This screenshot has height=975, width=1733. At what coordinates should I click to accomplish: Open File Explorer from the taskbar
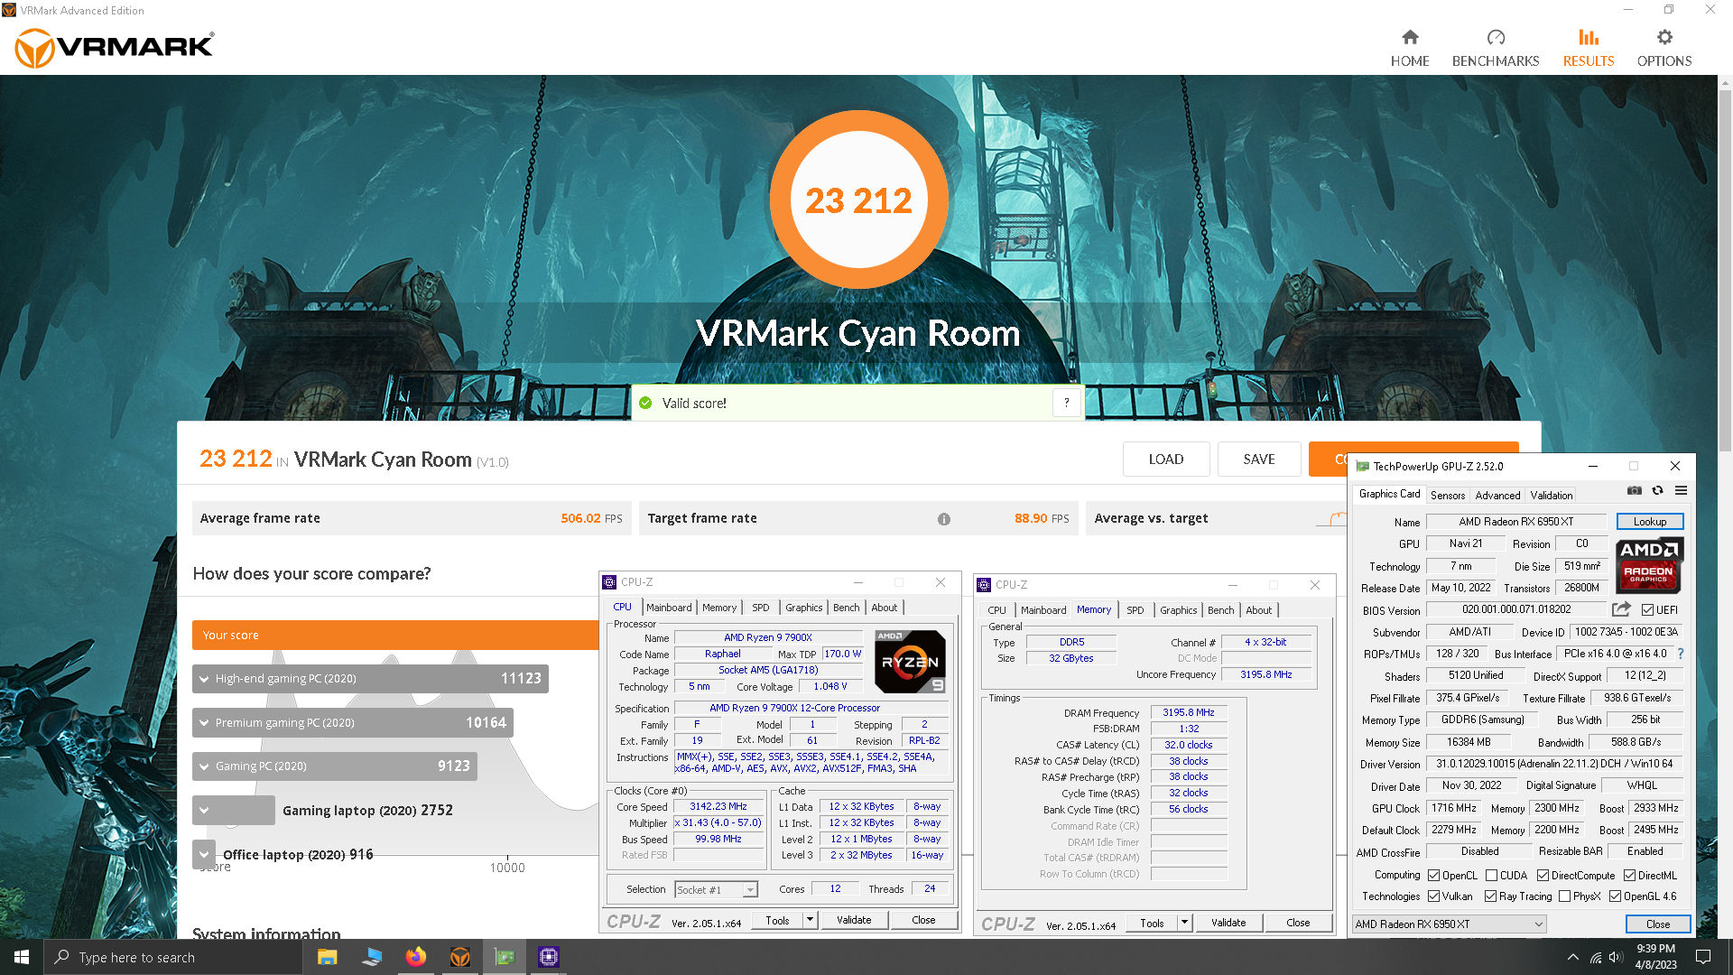(327, 957)
